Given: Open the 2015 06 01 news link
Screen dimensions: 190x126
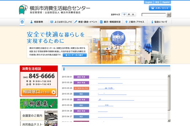Looking at the screenshot, I should 109,77.
